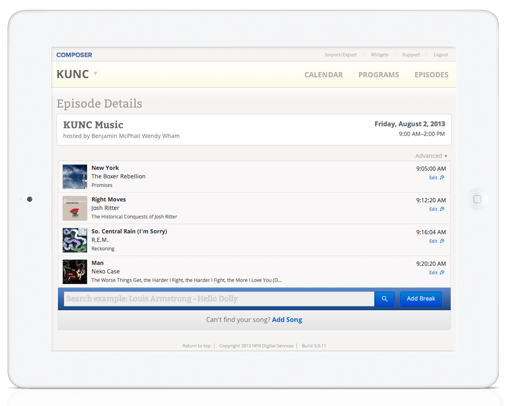The height and width of the screenshot is (406, 507).
Task: Click the Add Song link
Action: click(x=287, y=320)
